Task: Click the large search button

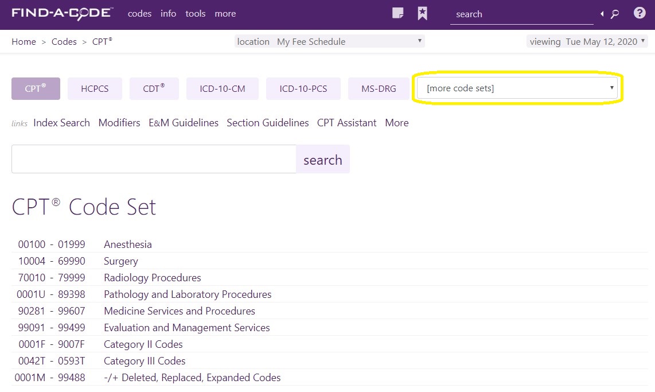Action: [x=323, y=159]
